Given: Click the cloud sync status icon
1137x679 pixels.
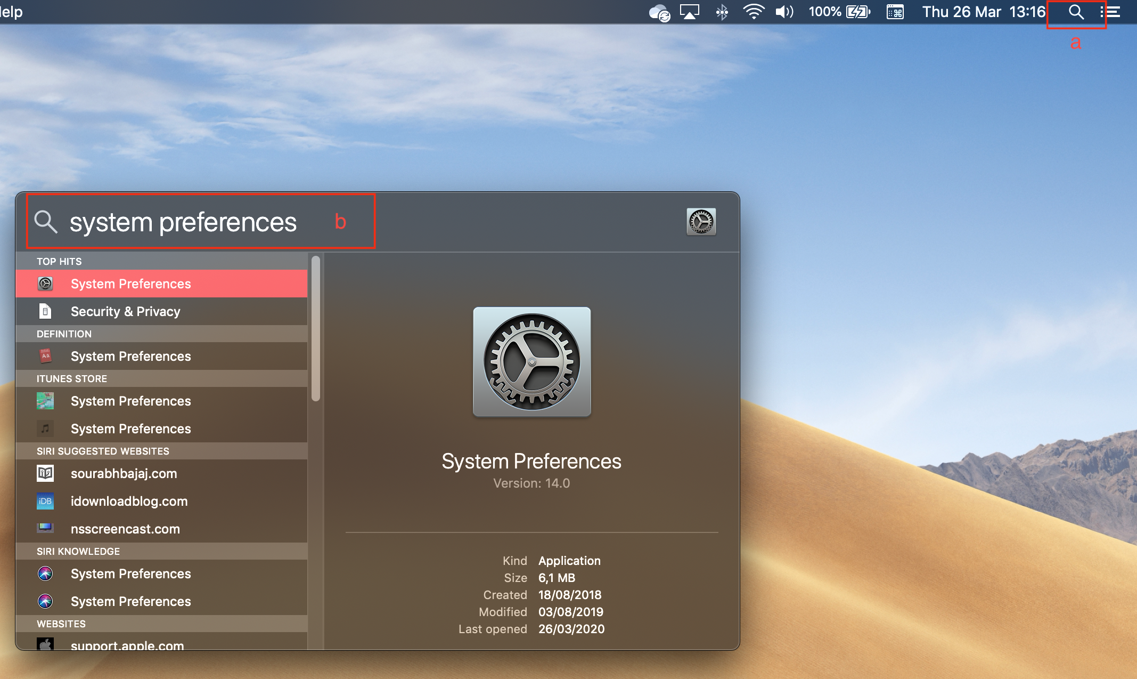Looking at the screenshot, I should (659, 13).
